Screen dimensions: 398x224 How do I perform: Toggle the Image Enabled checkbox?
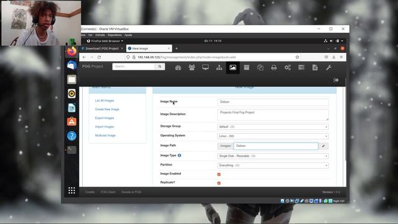point(219,174)
